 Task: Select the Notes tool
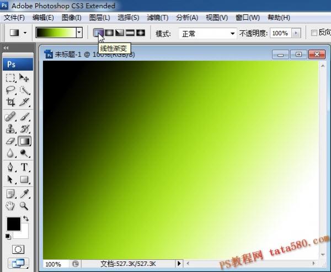(10, 193)
